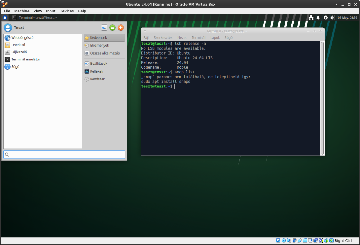
Task: Open VirtualBox Input menu
Action: [x=51, y=11]
